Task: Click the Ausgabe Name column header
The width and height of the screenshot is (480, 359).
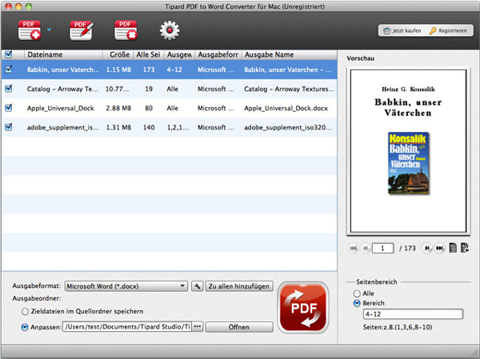Action: coord(290,55)
